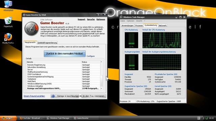Click the refresh icon on Reinige & beschleunige
The image size is (216, 121).
point(53,96)
